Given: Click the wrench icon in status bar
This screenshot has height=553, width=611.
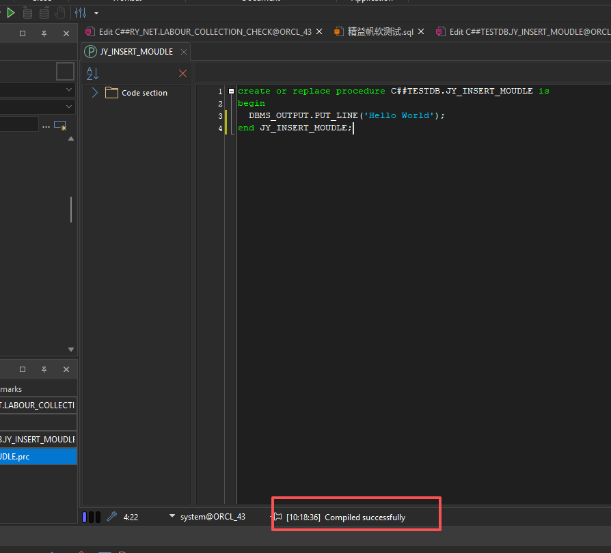Looking at the screenshot, I should 112,517.
